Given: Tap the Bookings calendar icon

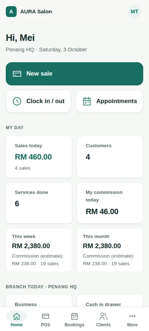Looking at the screenshot, I should (x=74, y=316).
